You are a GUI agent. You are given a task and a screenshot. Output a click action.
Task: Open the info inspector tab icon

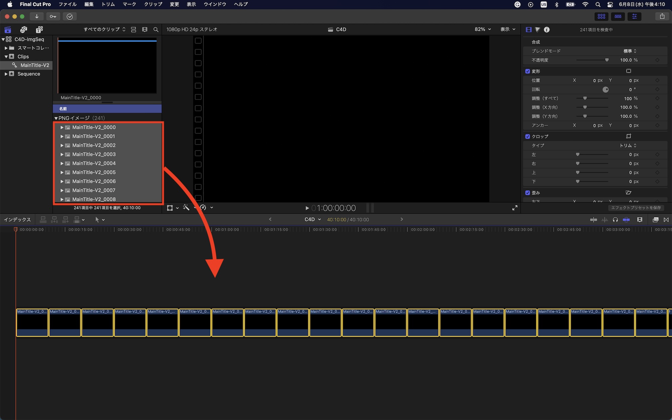pyautogui.click(x=547, y=30)
